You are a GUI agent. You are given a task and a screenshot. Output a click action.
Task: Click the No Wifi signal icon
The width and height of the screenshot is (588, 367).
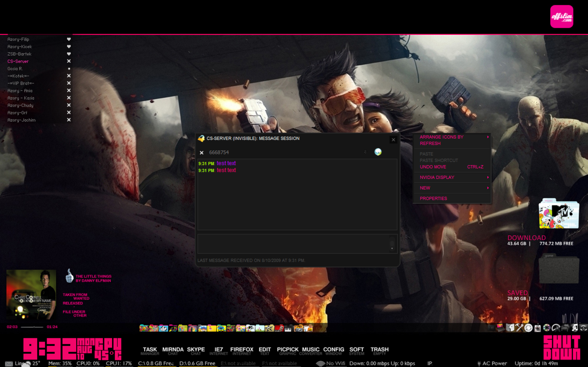pyautogui.click(x=320, y=364)
